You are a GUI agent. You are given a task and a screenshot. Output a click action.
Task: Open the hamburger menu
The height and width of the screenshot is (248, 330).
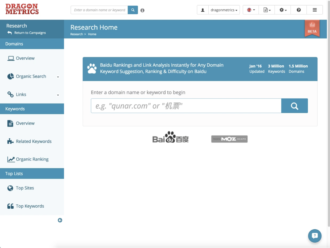pyautogui.click(x=315, y=10)
